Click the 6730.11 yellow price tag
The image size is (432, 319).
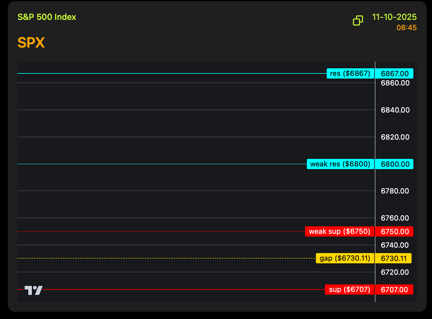(x=393, y=259)
